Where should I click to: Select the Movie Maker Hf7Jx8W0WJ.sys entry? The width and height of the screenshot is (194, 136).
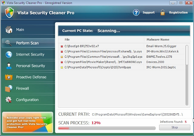tap(103, 62)
